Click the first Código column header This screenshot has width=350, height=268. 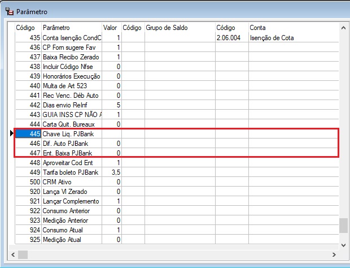pos(28,28)
